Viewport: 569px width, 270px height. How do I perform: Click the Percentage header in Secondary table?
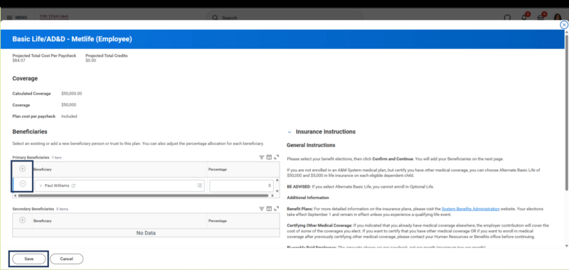tap(218, 221)
